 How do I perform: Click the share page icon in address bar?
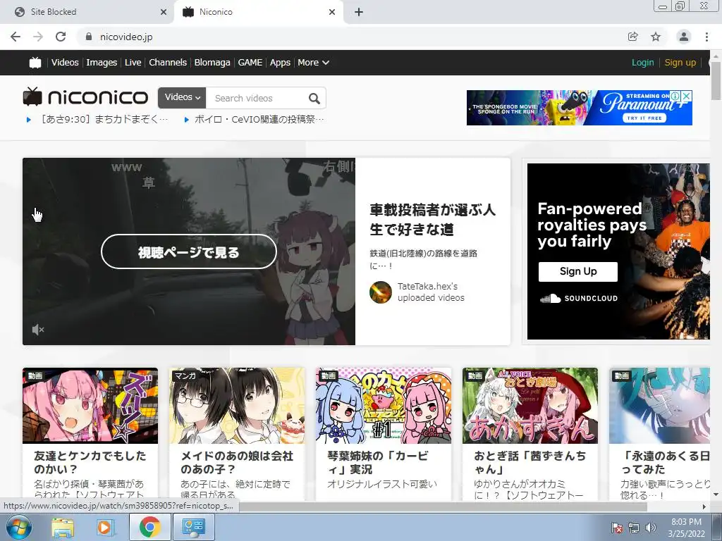(x=633, y=37)
